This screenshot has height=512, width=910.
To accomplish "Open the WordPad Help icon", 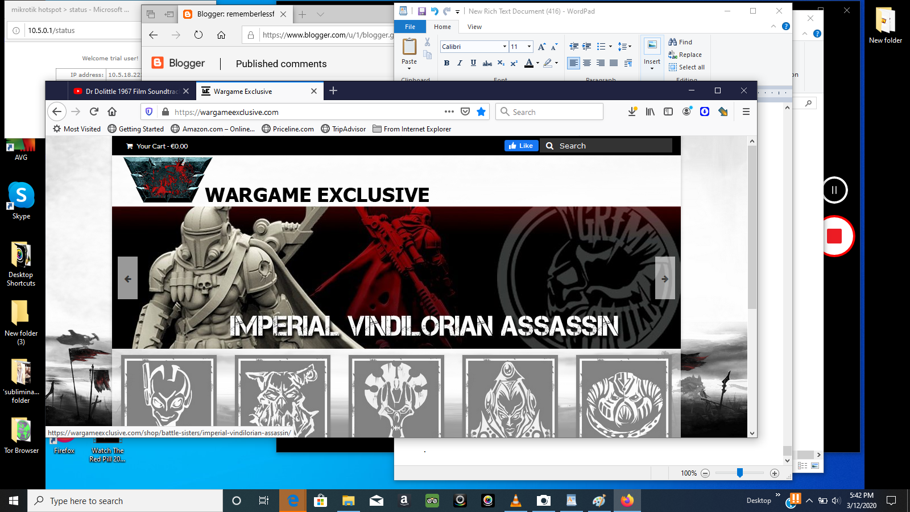I will tap(786, 26).
